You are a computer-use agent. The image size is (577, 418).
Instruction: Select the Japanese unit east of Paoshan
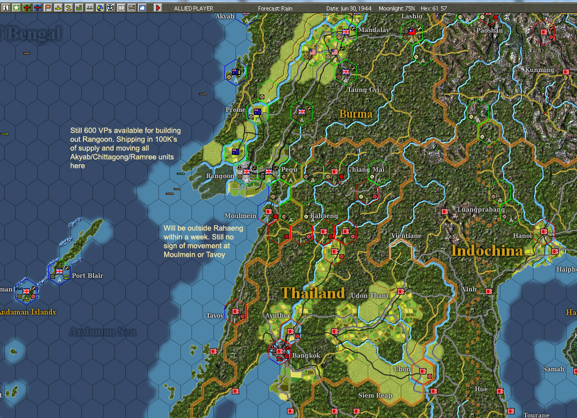click(x=544, y=33)
